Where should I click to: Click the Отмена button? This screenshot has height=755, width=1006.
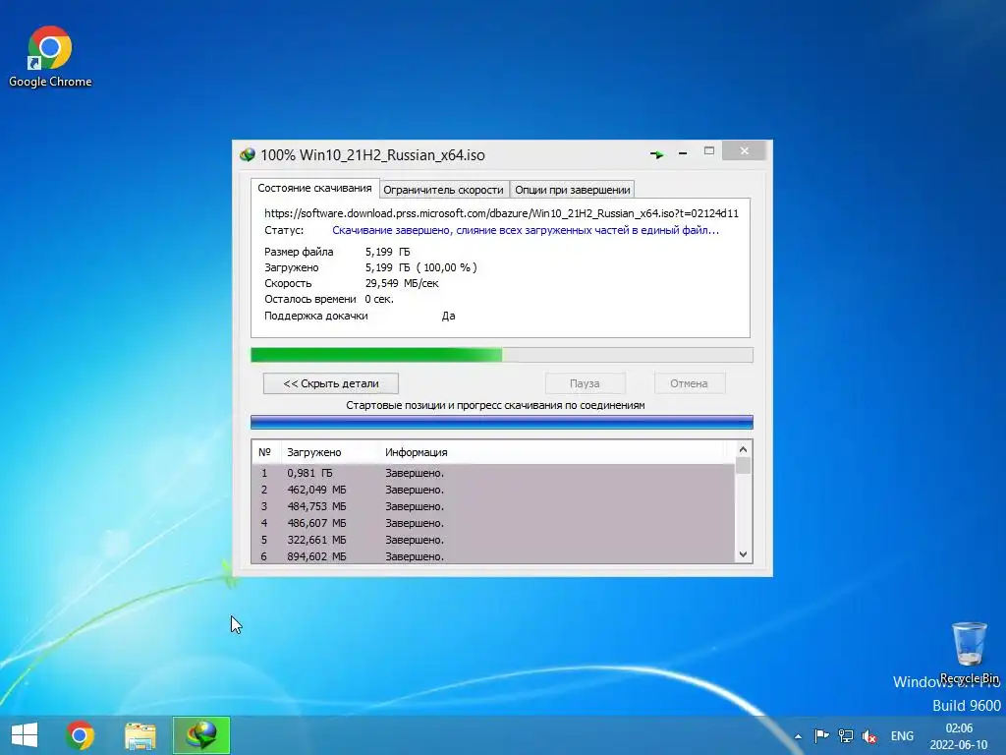(x=689, y=383)
